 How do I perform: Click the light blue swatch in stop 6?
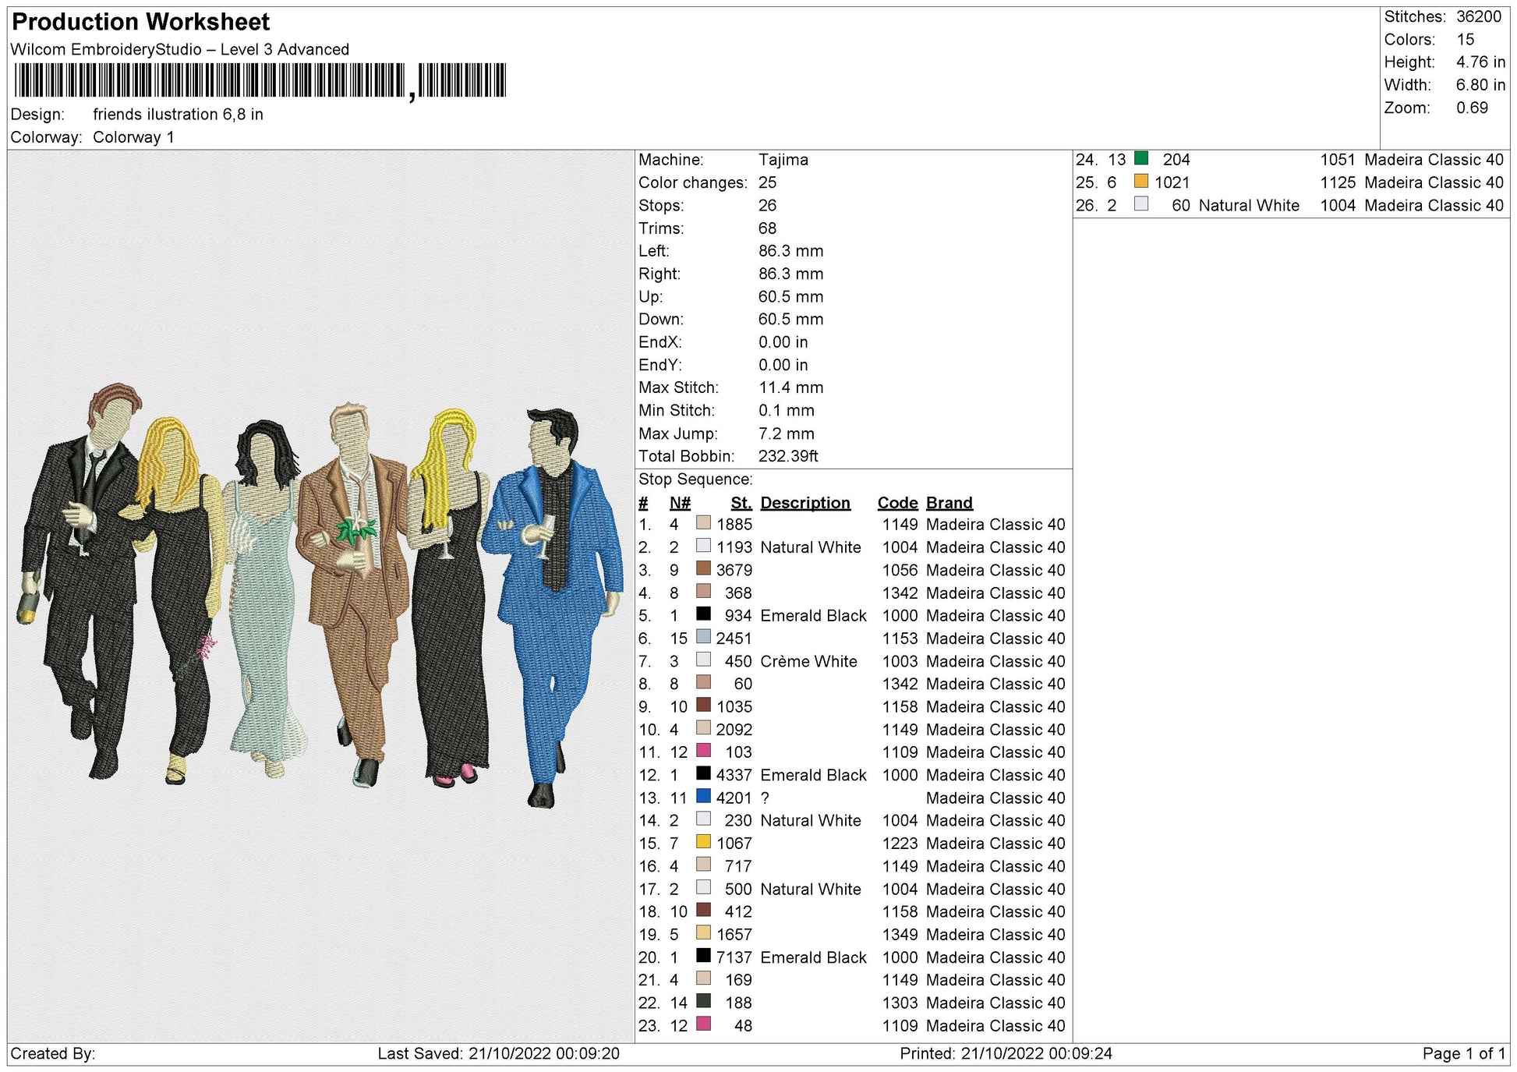coord(703,637)
